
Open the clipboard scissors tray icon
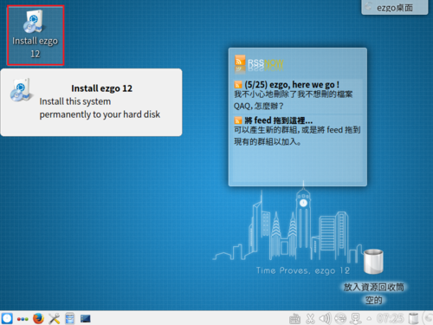[310, 319]
